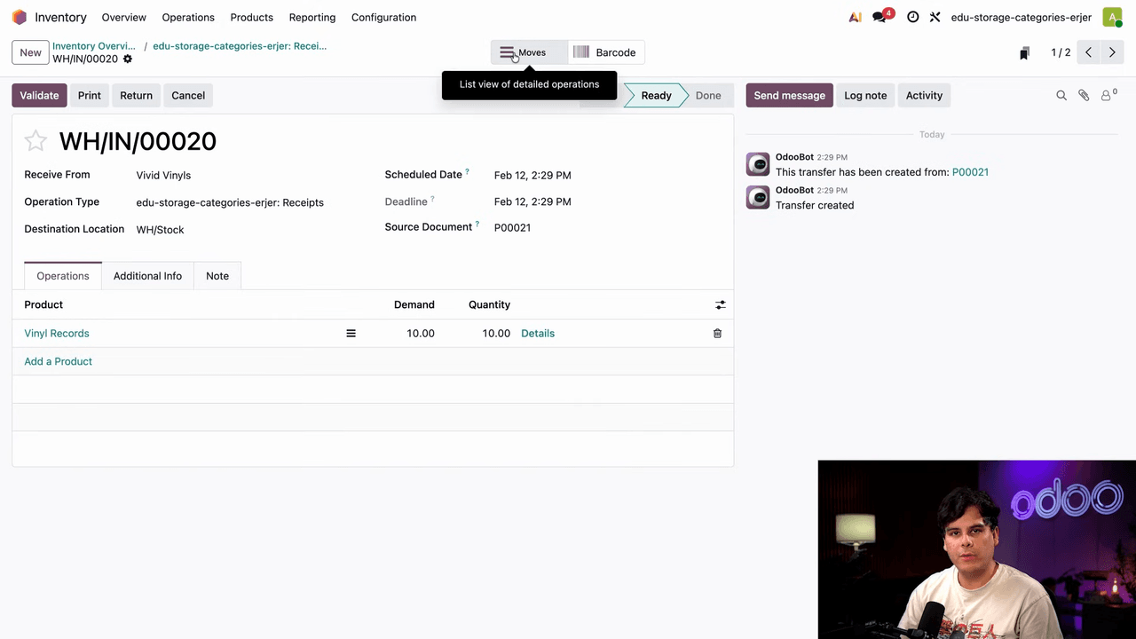
Task: Select the Done status stage
Action: click(707, 96)
